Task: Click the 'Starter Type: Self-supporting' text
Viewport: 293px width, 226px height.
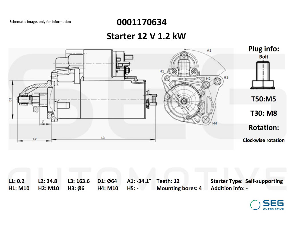Action: coord(247,181)
